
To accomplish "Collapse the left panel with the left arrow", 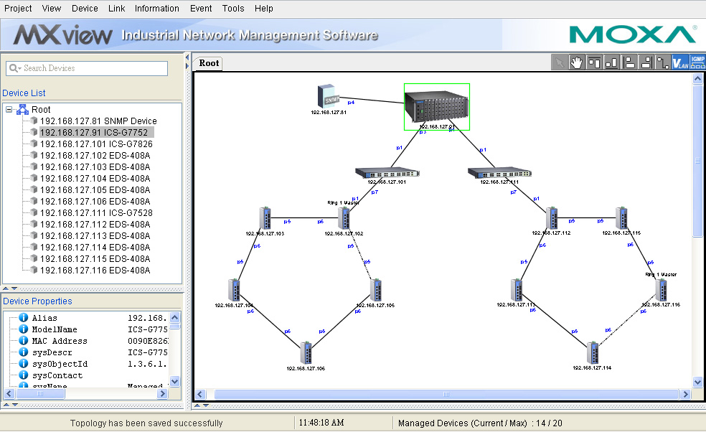I will [x=187, y=57].
